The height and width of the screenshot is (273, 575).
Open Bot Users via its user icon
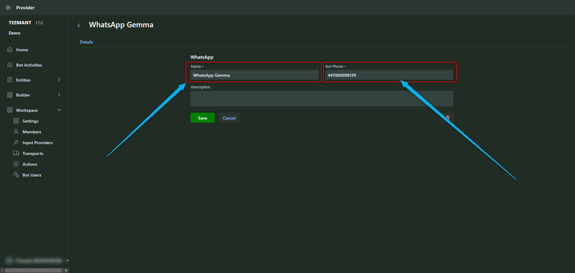(16, 175)
